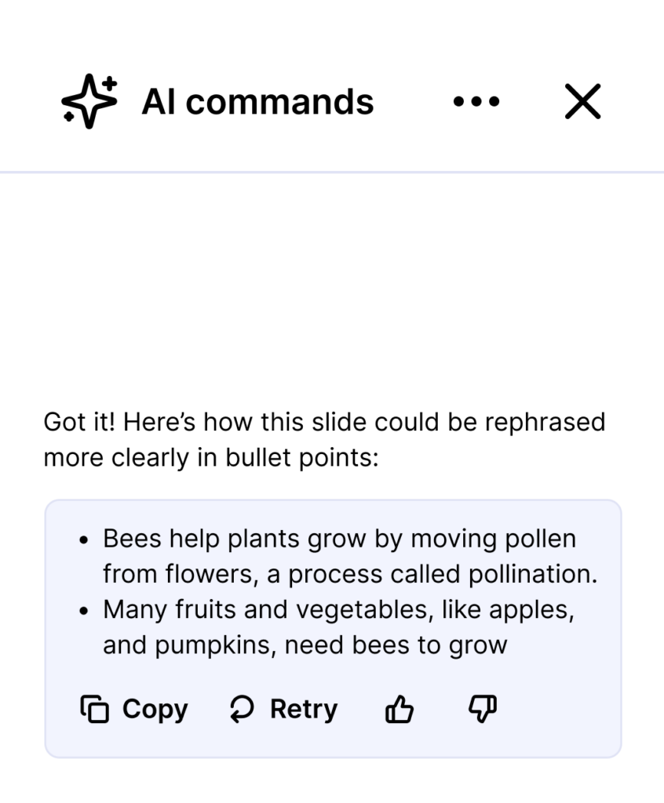
Task: Open additional options next to the title
Action: 476,101
